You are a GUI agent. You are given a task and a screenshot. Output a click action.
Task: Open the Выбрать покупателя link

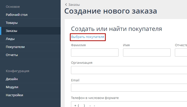coord(87,37)
